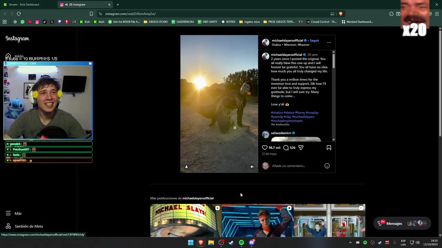This screenshot has width=442, height=248.
Task: Open the TikTok bookmark
Action: tap(45, 22)
